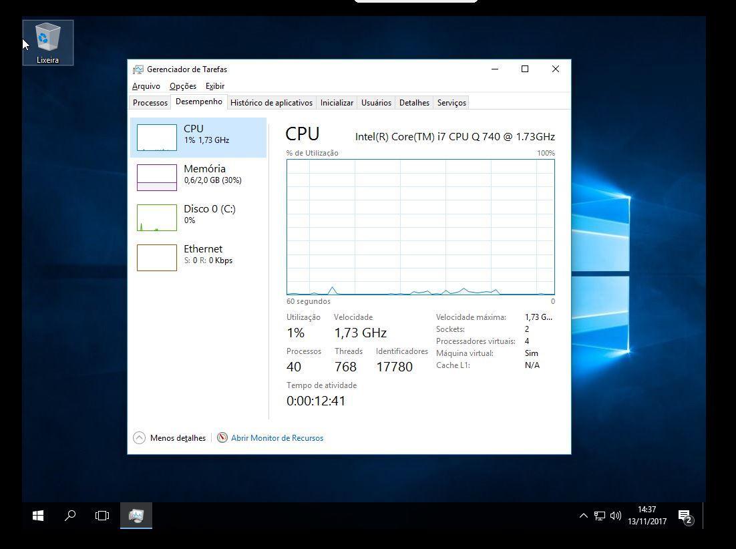Image resolution: width=736 pixels, height=549 pixels.
Task: Select Task Manager taskbar button
Action: click(136, 516)
